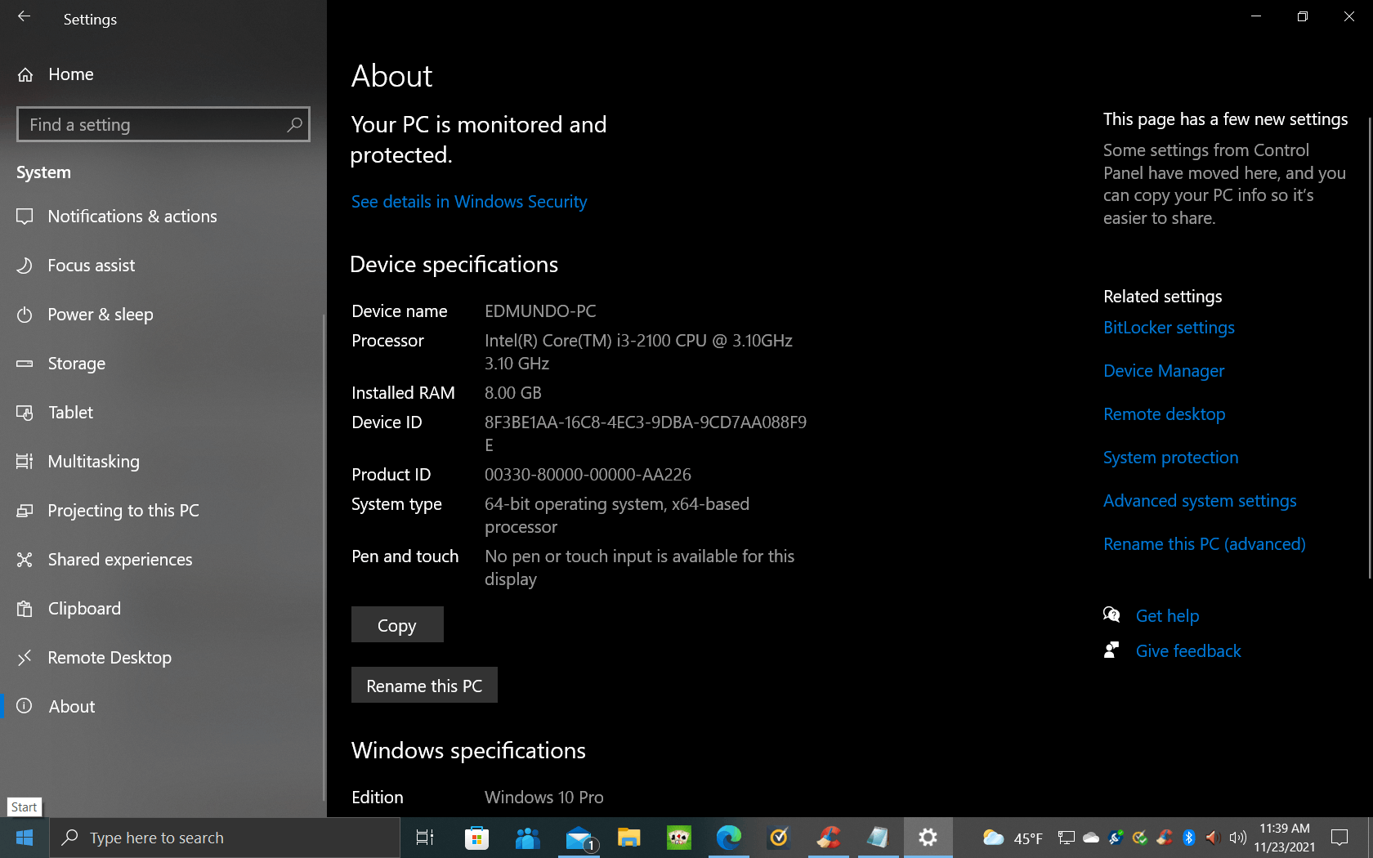Open Rename this PC (advanced) link
Viewport: 1373px width, 858px height.
pos(1205,544)
